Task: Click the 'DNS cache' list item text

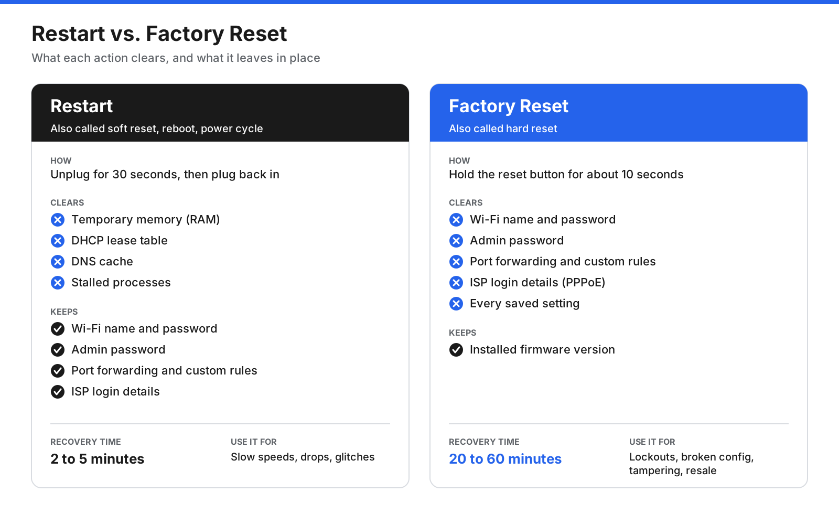Action: [102, 262]
